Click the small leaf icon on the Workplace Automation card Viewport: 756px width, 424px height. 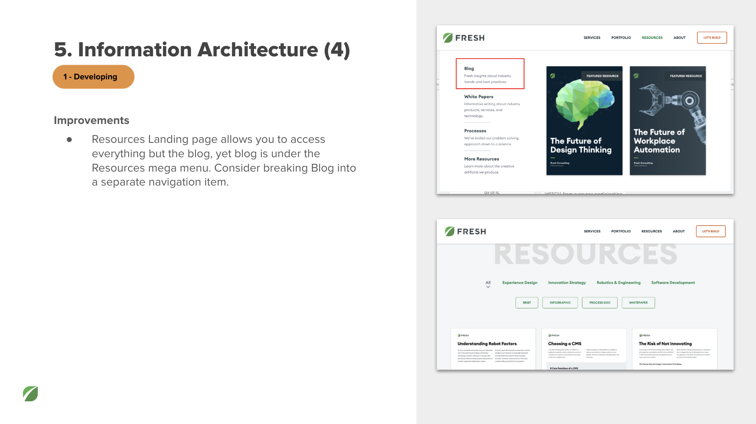click(x=636, y=76)
